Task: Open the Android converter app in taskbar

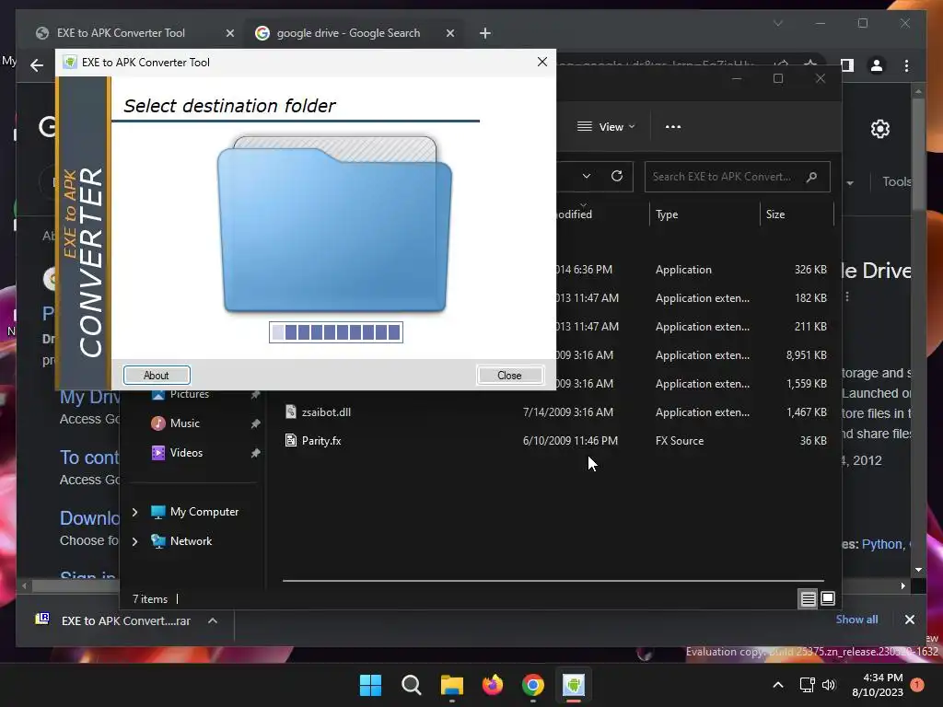Action: [573, 685]
